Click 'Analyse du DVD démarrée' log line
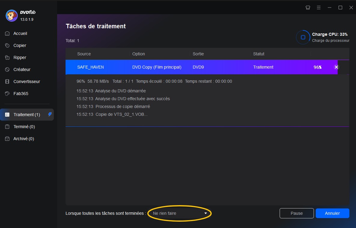The image size is (356, 228). pos(111,91)
